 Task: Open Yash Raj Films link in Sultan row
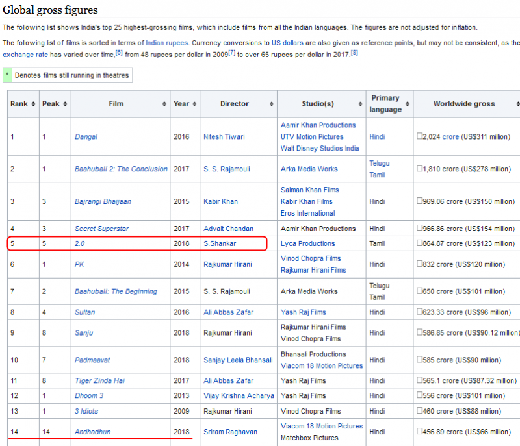click(x=304, y=312)
